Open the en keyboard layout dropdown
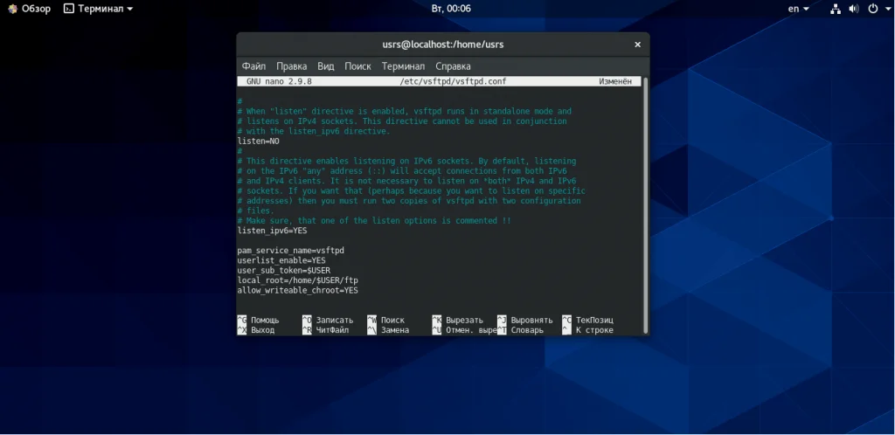This screenshot has height=435, width=895. pyautogui.click(x=799, y=9)
